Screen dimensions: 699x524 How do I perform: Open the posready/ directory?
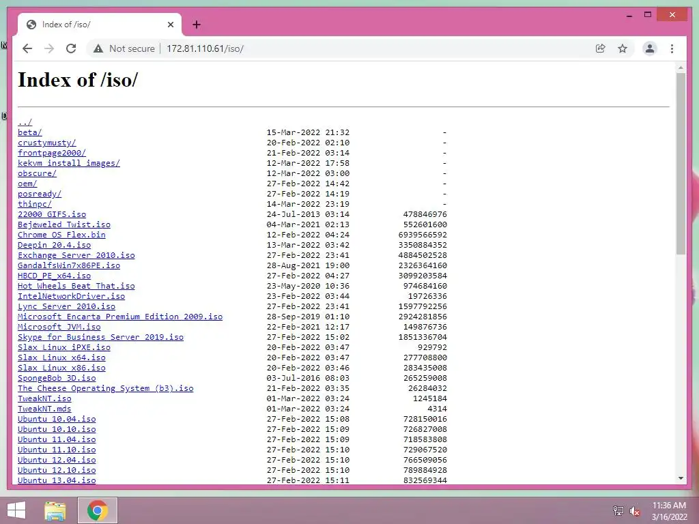click(40, 194)
